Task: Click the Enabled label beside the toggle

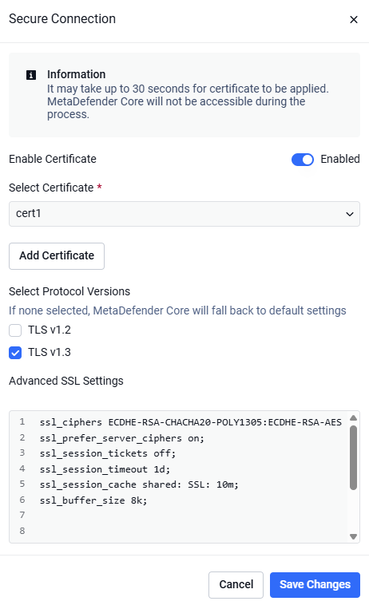Action: (340, 160)
